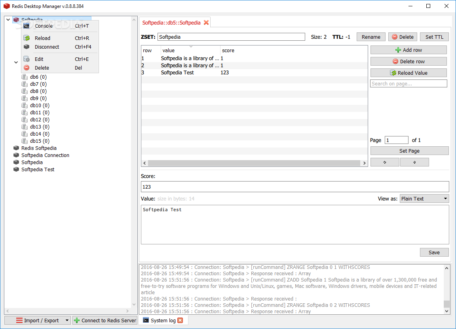Click the Value text area
The image size is (456, 329).
pos(295,225)
